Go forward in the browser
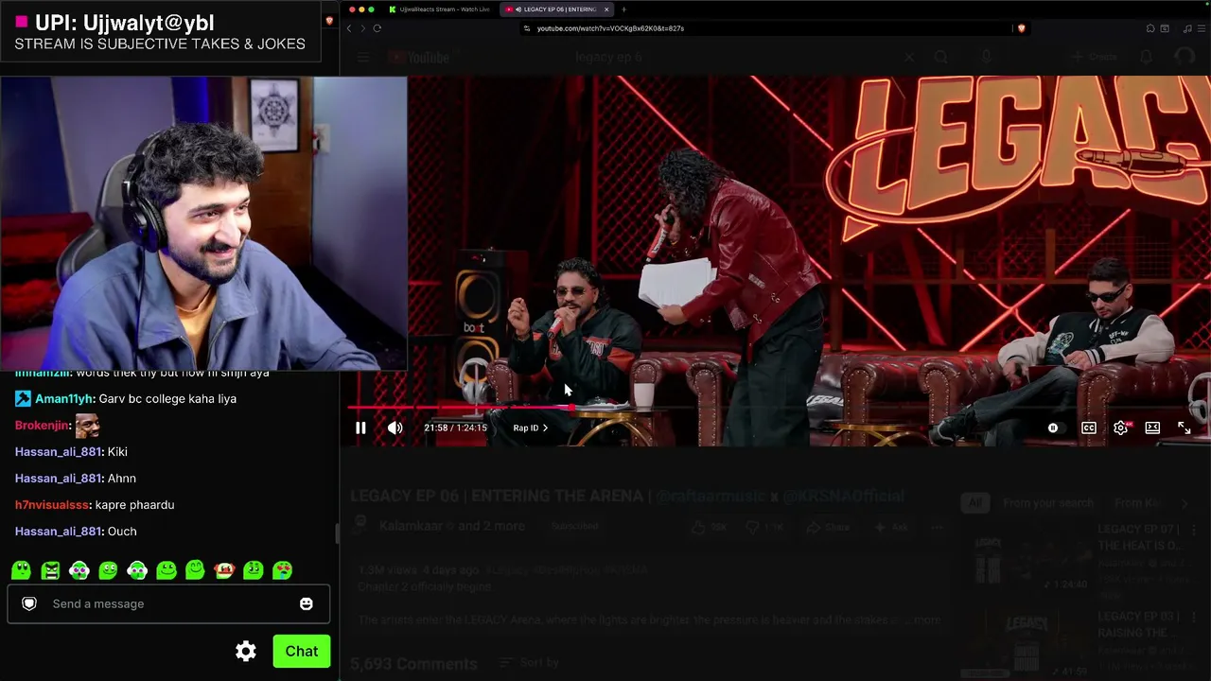1211x681 pixels. pos(362,28)
